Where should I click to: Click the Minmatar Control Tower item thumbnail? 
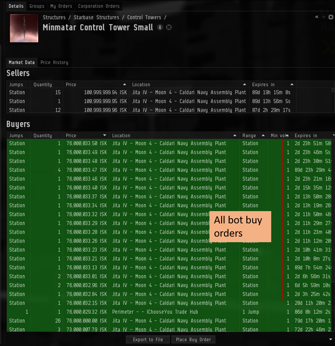[x=24, y=28]
